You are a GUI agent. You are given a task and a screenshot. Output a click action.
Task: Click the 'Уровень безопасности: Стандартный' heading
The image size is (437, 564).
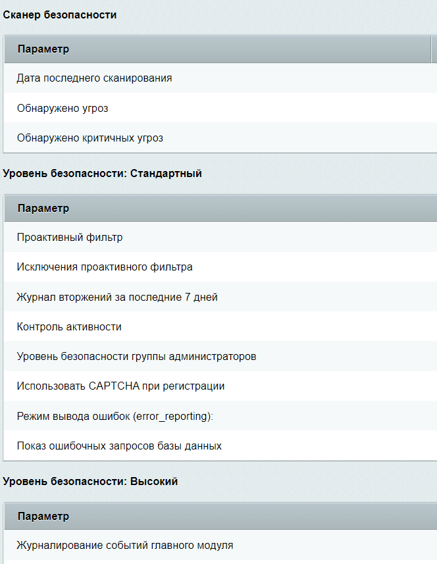[102, 173]
